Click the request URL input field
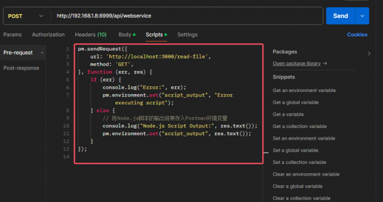 click(187, 16)
